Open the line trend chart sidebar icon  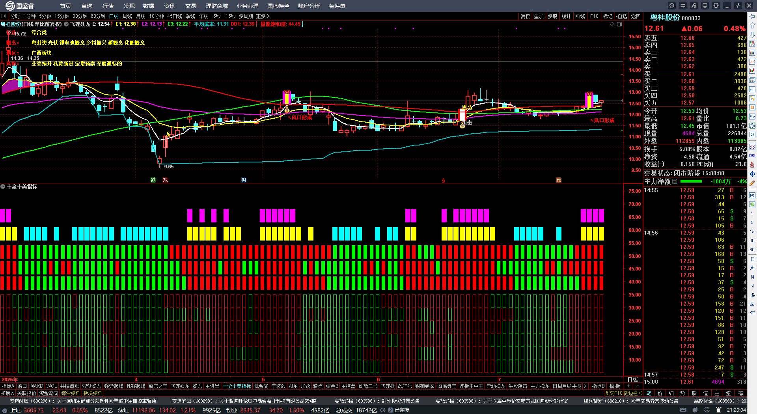(752, 62)
